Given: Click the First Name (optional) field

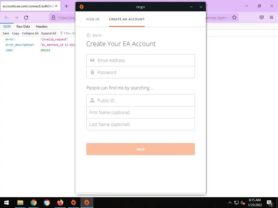Looking at the screenshot, I should pyautogui.click(x=141, y=112).
